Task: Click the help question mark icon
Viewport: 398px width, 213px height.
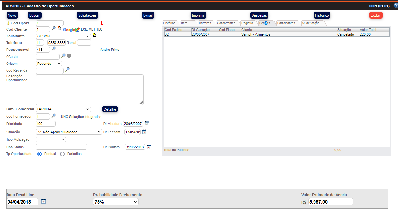Action: click(x=396, y=6)
